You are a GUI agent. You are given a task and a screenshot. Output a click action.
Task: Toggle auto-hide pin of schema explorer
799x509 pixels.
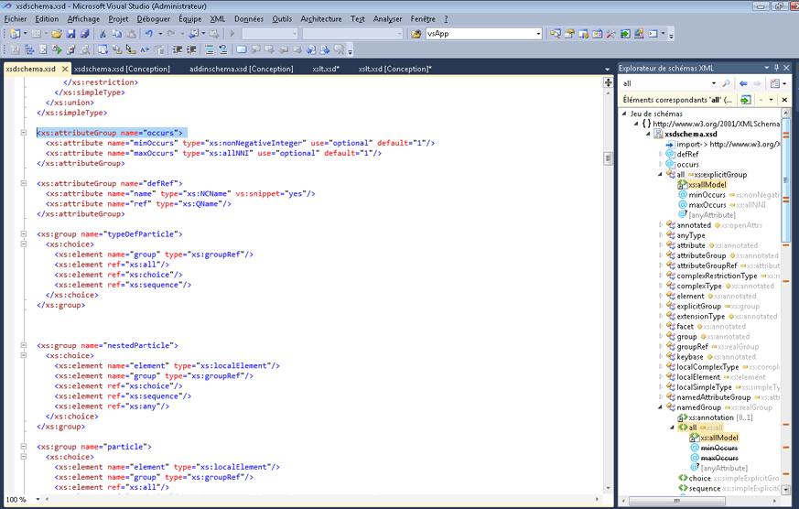click(777, 68)
